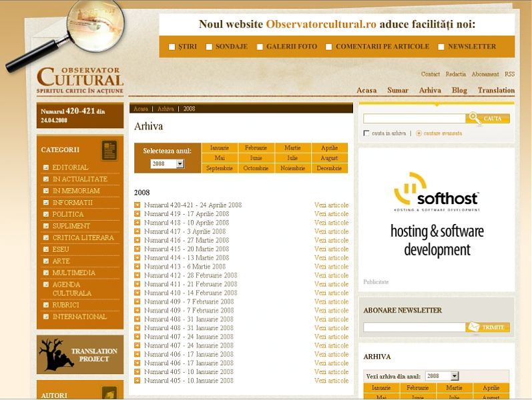Click Acasa in the breadcrumb bar
This screenshot has width=532, height=400.
click(x=140, y=109)
